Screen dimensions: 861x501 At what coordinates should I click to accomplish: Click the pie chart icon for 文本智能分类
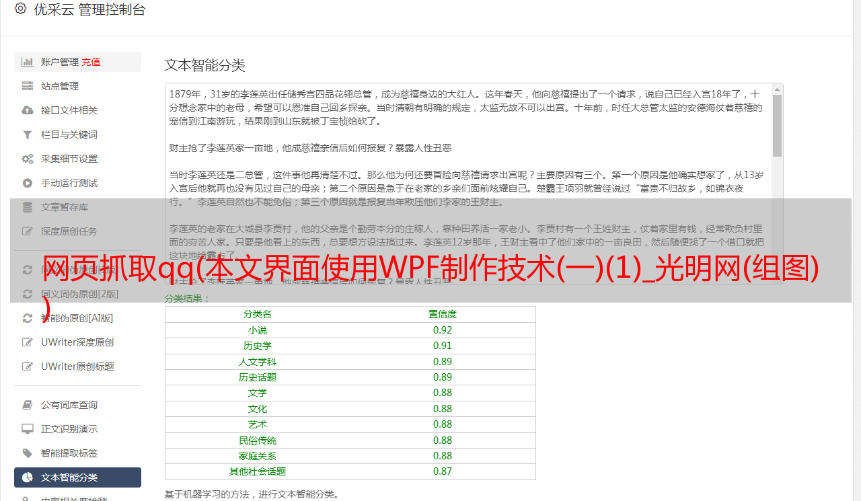28,477
